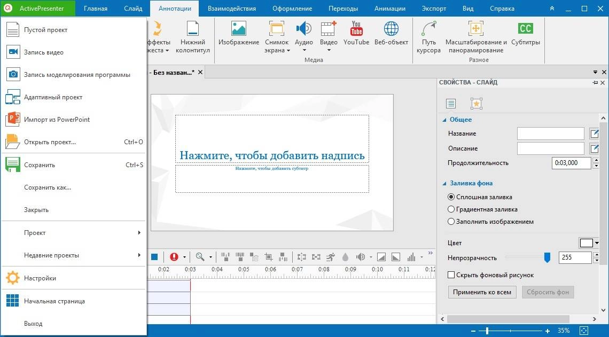609x337 pixels.
Task: Choose Выход to exit
Action: (73, 324)
